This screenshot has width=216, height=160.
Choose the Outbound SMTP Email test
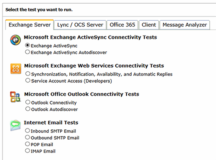27,137
